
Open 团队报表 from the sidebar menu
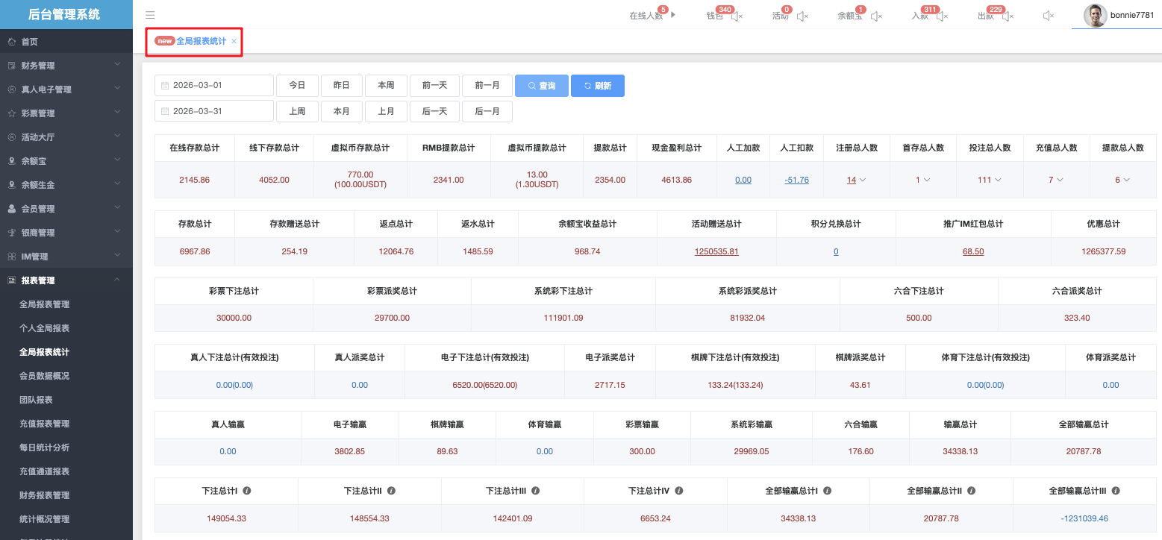click(x=36, y=400)
